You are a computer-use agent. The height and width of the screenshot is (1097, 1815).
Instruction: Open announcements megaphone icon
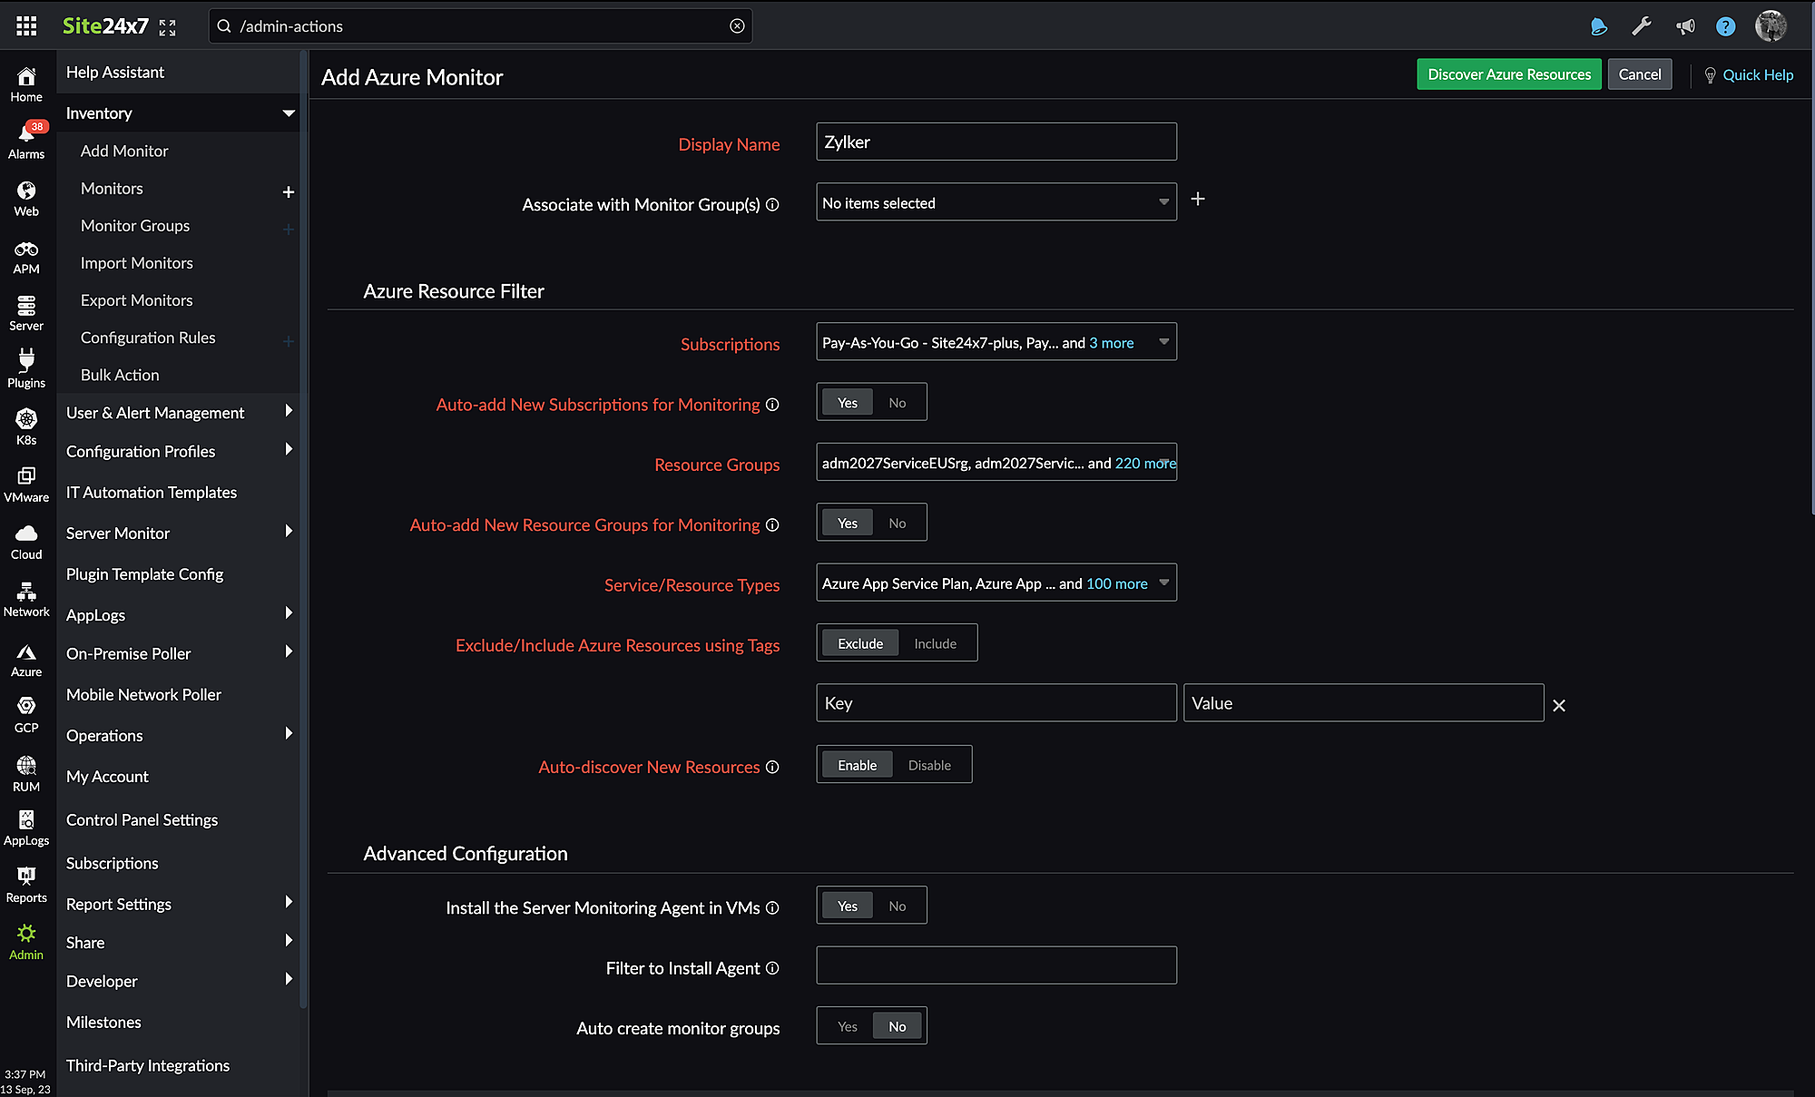click(x=1685, y=26)
